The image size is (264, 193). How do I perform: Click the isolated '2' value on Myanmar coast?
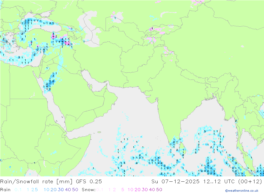click(x=236, y=121)
